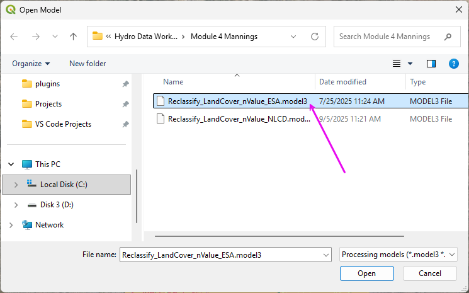Expand the Local Disk (C:) node
Image resolution: width=469 pixels, height=293 pixels.
(16, 185)
